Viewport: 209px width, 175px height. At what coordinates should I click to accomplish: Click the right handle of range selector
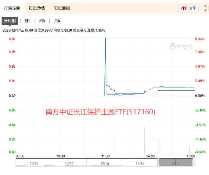click(194, 162)
